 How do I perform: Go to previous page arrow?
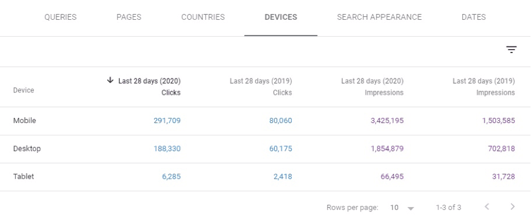(487, 207)
